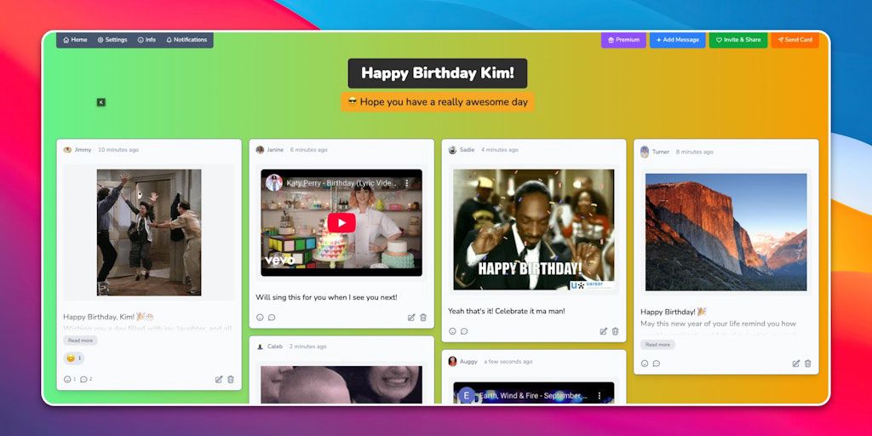The image size is (872, 436).
Task: Remove Turner's message with the trash icon
Action: point(808,364)
